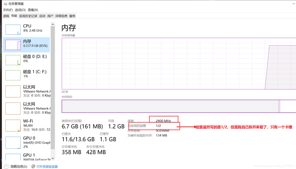This screenshot has height=169, width=296.
Task: Open the 文件(F) menu
Action: 8,10
